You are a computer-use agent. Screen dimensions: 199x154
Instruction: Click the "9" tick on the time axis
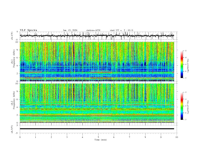point(161,137)
